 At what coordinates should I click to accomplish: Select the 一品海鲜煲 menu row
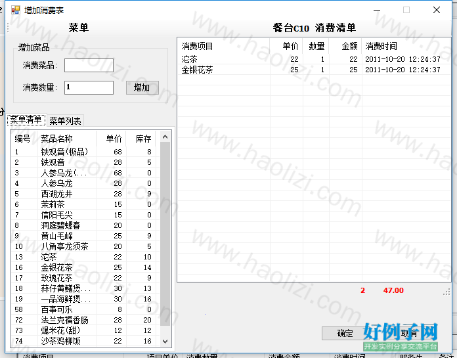point(85,298)
